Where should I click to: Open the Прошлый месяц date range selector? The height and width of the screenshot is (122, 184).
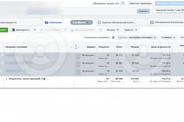(x=168, y=11)
